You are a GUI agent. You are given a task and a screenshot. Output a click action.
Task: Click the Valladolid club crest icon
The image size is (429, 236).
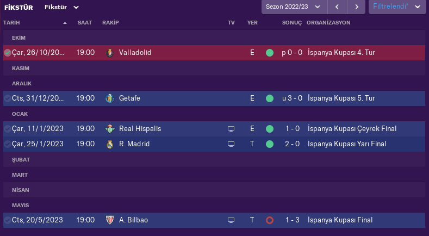pyautogui.click(x=110, y=53)
